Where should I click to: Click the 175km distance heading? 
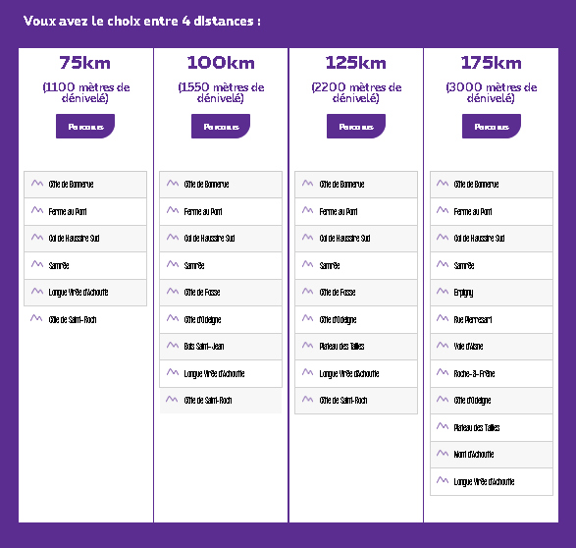pyautogui.click(x=492, y=63)
